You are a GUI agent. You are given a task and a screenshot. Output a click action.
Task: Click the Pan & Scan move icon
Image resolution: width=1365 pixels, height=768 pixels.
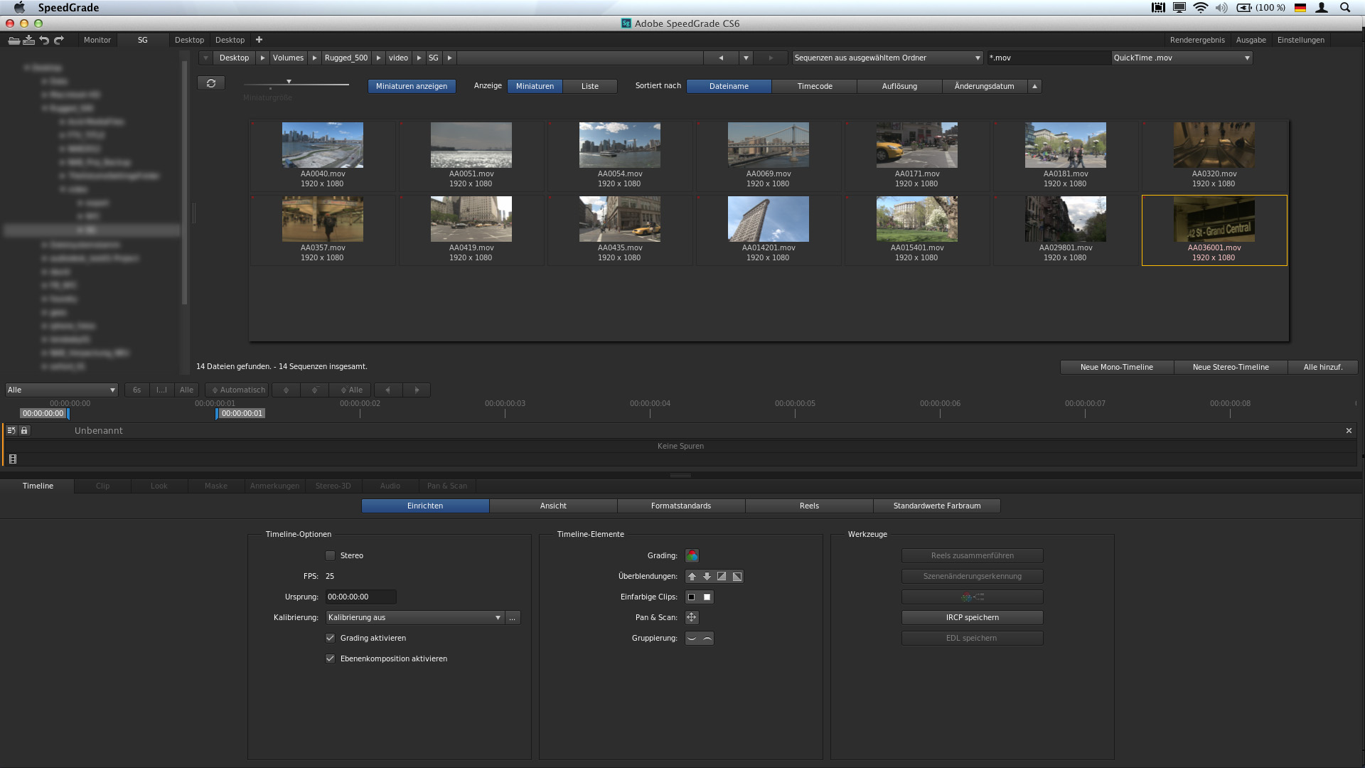(x=692, y=617)
